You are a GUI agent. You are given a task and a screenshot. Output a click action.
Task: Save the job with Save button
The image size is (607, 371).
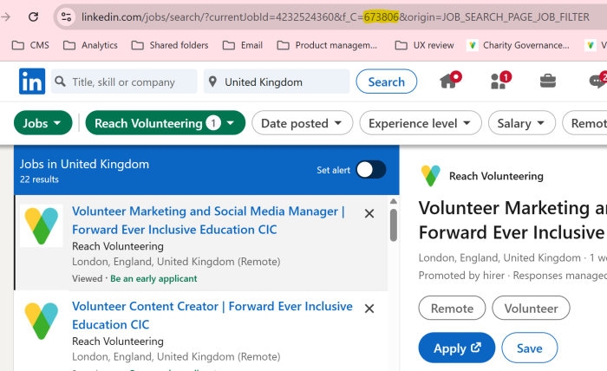[530, 348]
